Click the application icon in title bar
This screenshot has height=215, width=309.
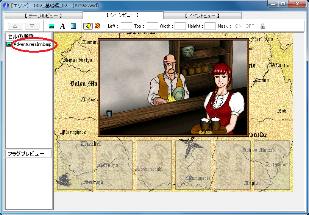6,5
